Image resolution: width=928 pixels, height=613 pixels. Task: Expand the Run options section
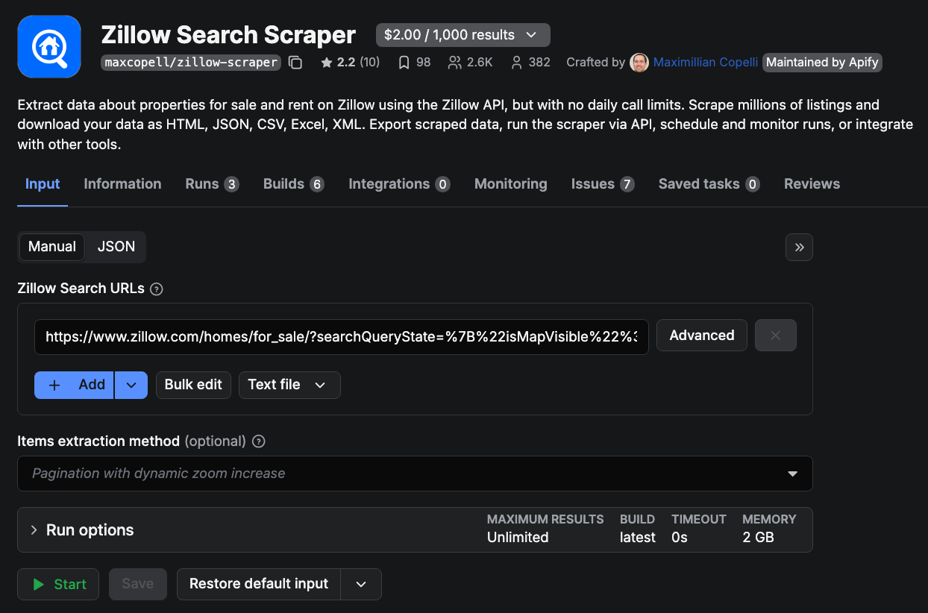(81, 529)
